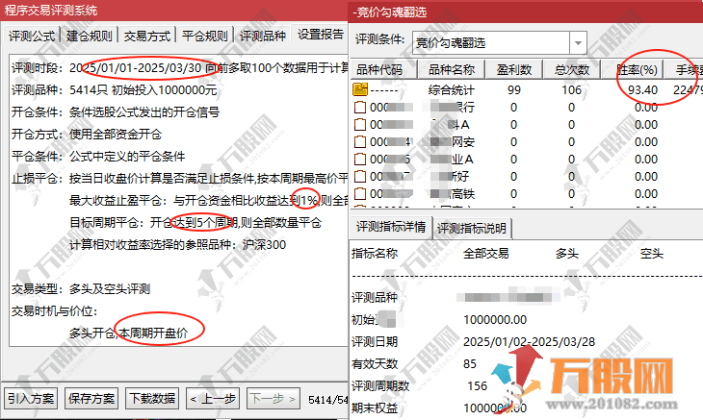Click the 保存方案 button
Image resolution: width=703 pixels, height=420 pixels.
(x=91, y=398)
